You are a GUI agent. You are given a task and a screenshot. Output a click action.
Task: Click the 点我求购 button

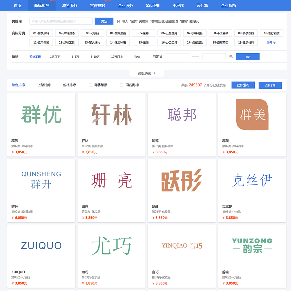(x=270, y=85)
